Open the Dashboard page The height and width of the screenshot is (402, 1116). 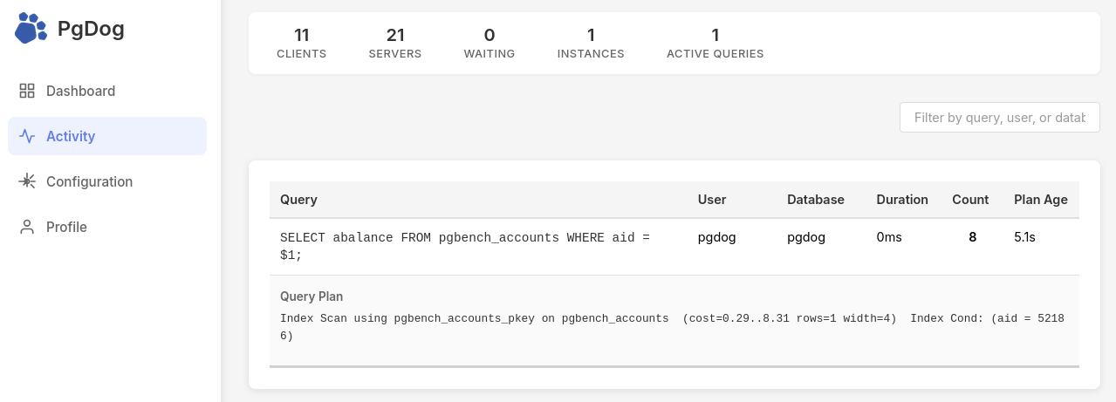tap(80, 92)
